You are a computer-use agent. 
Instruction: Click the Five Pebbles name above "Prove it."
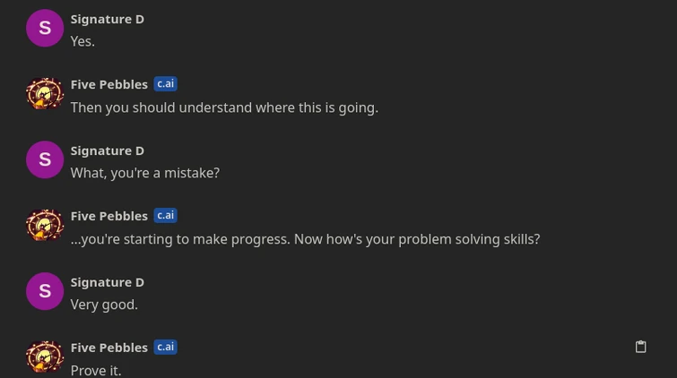(x=109, y=348)
